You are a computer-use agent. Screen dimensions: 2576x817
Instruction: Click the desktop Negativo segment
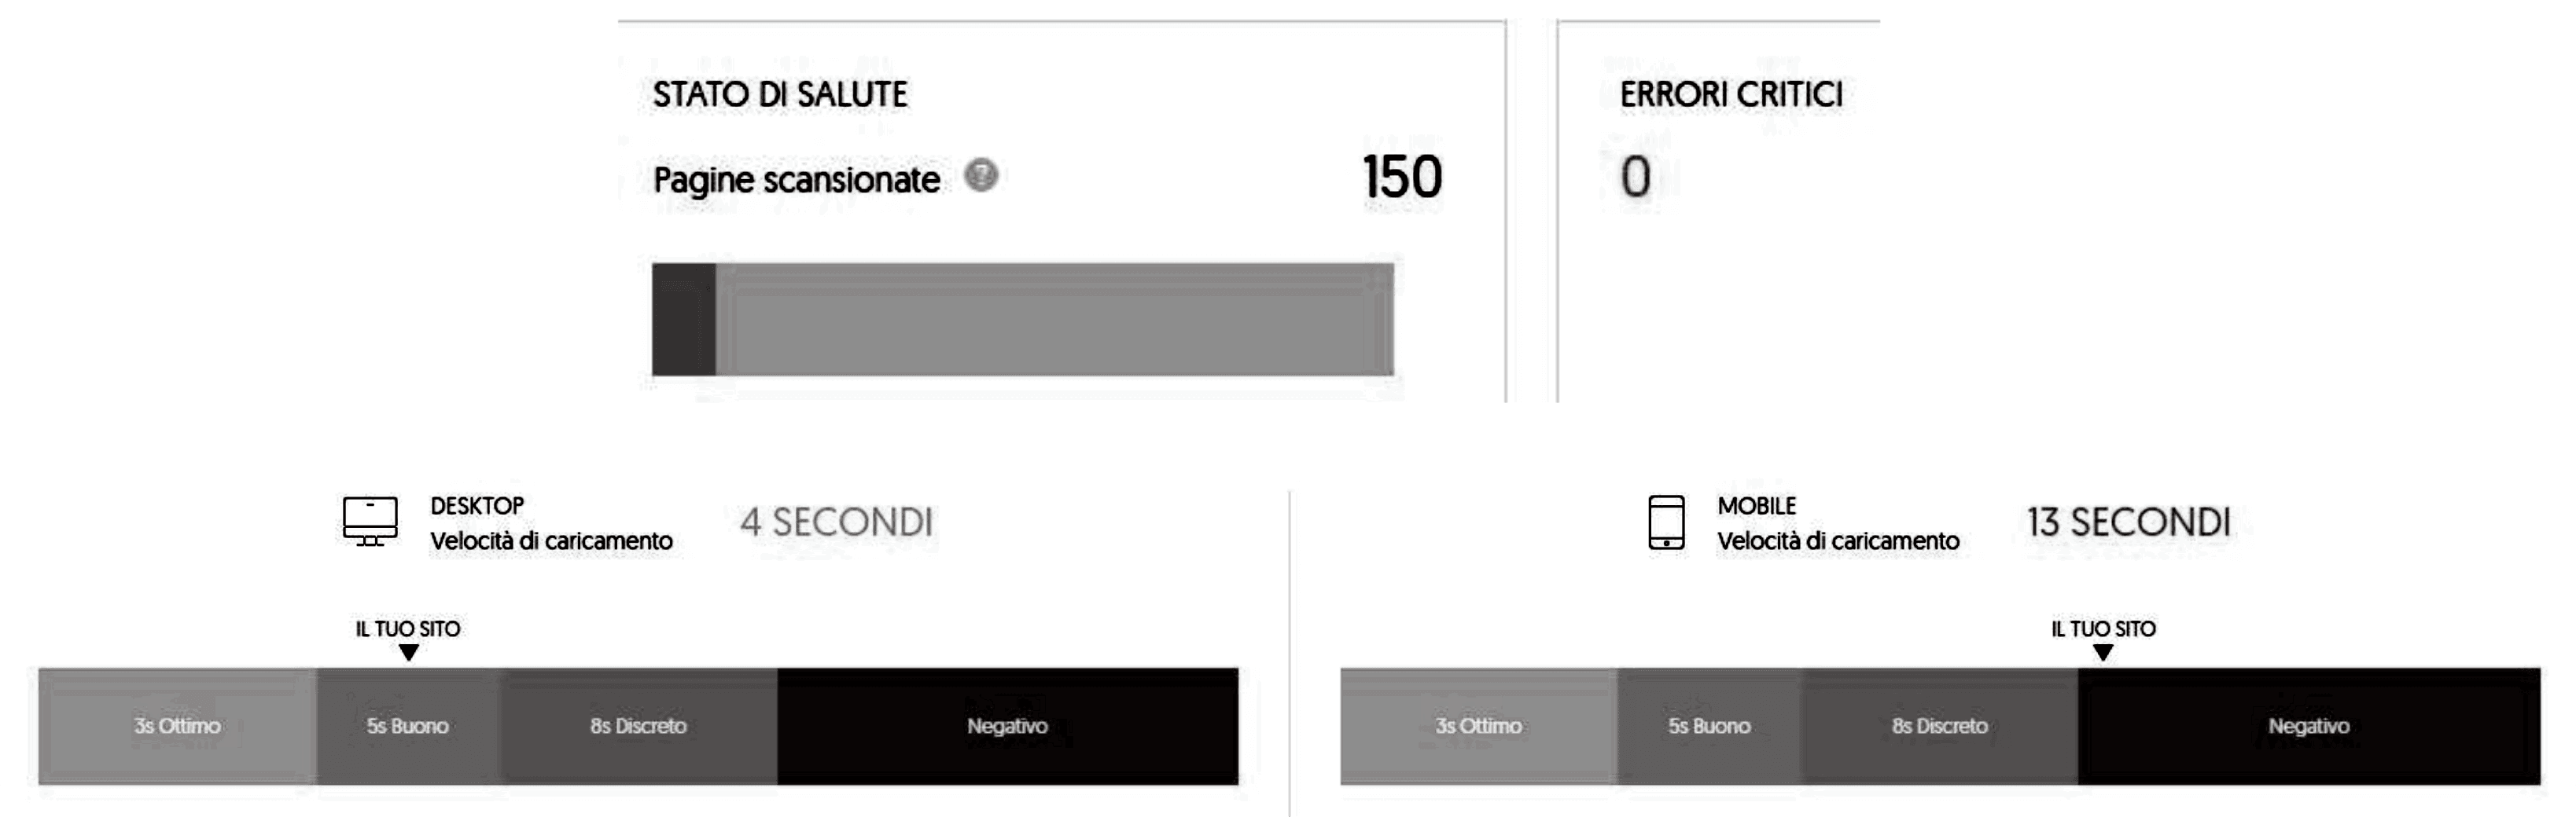[1007, 726]
